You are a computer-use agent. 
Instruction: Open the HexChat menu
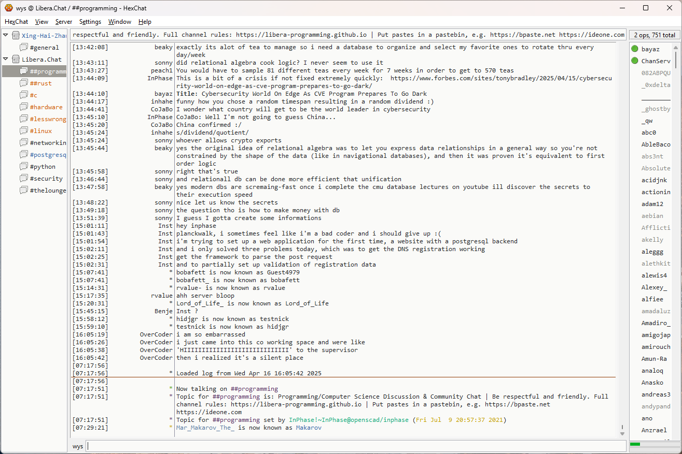tap(17, 22)
